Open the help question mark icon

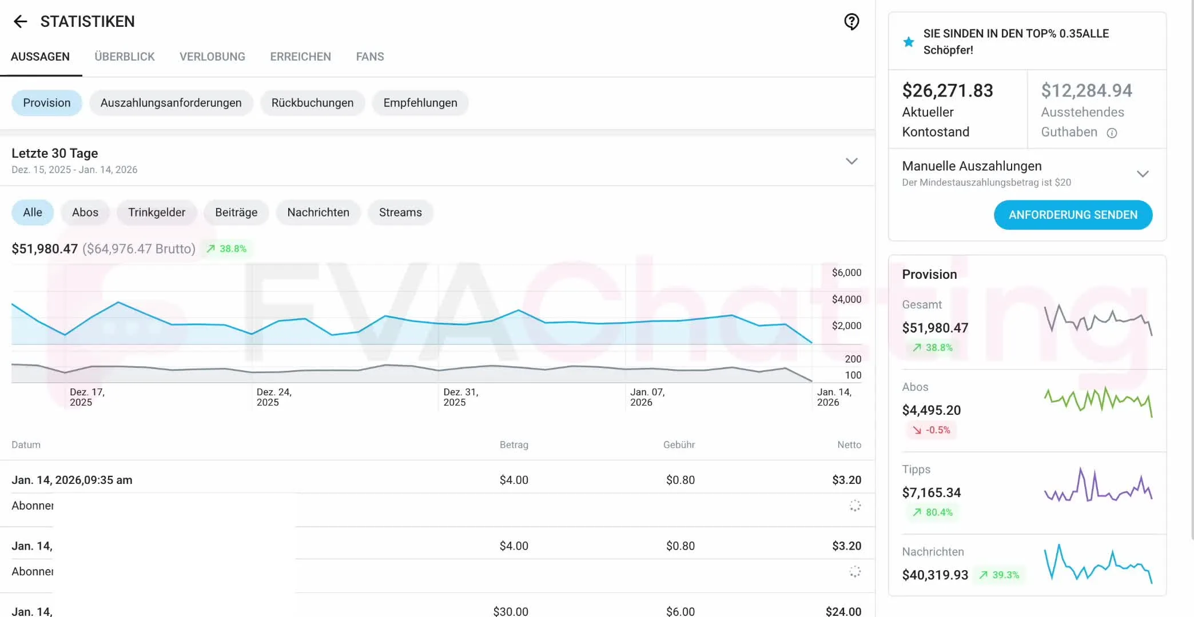pyautogui.click(x=851, y=22)
